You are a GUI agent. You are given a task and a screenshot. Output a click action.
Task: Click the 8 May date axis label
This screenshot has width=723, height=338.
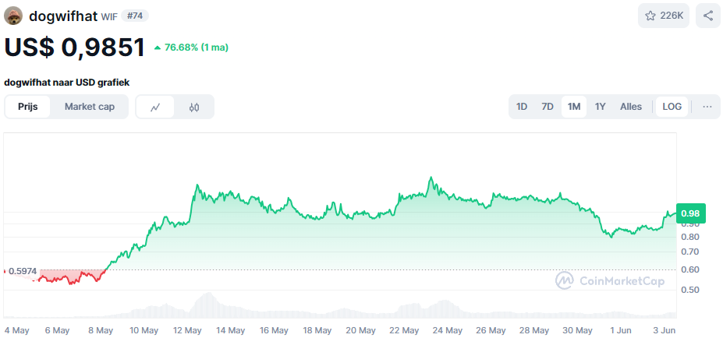[x=101, y=330]
